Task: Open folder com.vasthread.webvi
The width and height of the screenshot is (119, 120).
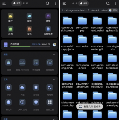Action: tap(97, 24)
